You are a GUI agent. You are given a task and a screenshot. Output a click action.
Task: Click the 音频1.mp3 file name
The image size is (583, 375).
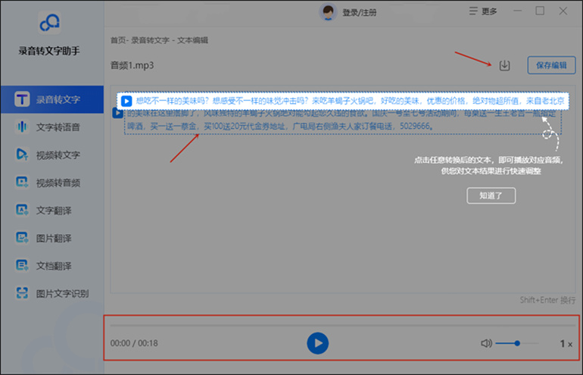[132, 65]
